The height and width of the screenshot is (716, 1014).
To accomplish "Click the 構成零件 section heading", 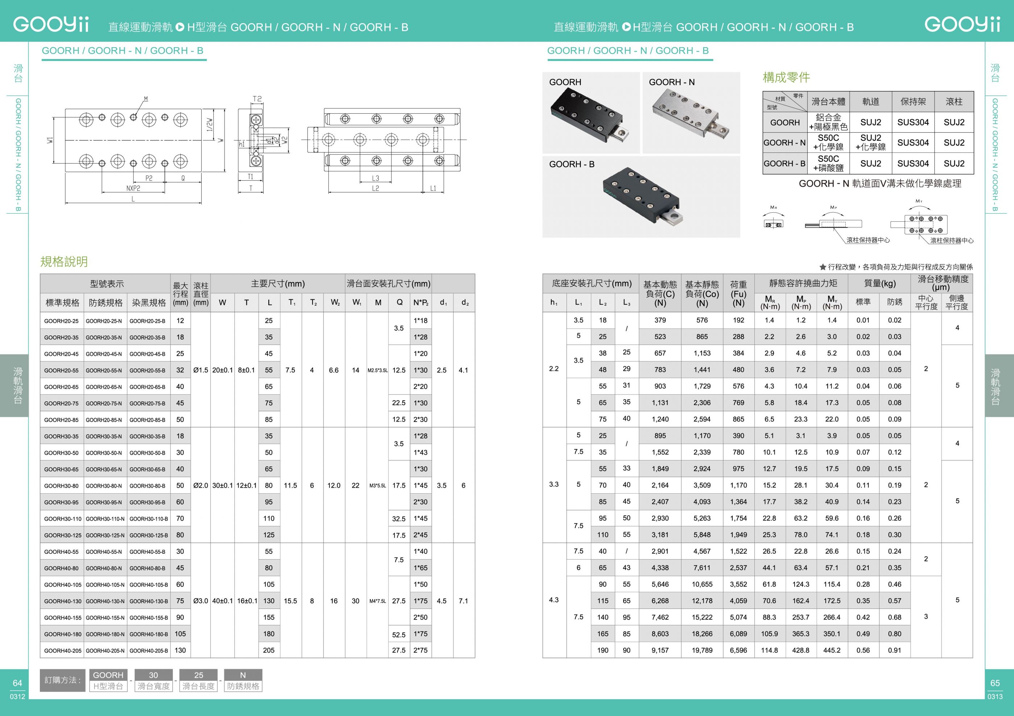I will pos(786,77).
